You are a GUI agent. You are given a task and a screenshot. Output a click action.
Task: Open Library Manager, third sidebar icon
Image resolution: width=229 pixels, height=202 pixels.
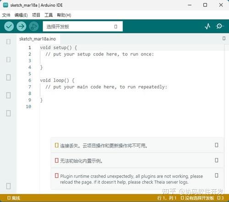[x=8, y=77]
